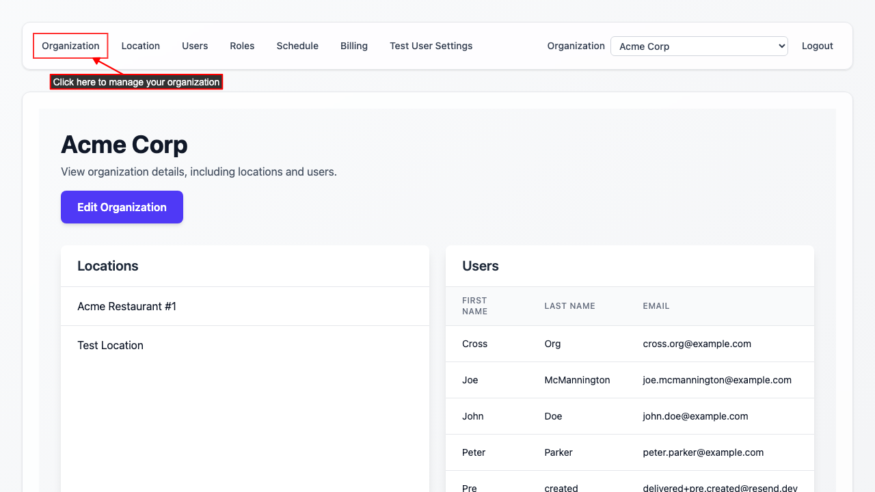Image resolution: width=875 pixels, height=492 pixels.
Task: Open the Organization tab
Action: [70, 46]
